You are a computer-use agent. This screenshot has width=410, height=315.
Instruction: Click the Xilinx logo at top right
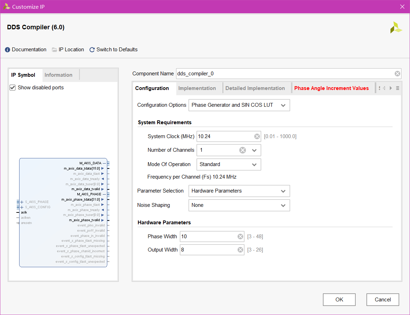396,28
